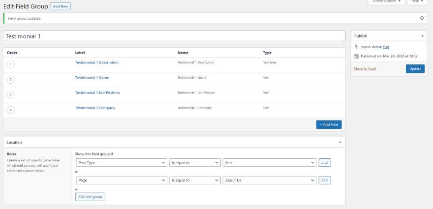Open the Screen Options tab

[386, 1]
